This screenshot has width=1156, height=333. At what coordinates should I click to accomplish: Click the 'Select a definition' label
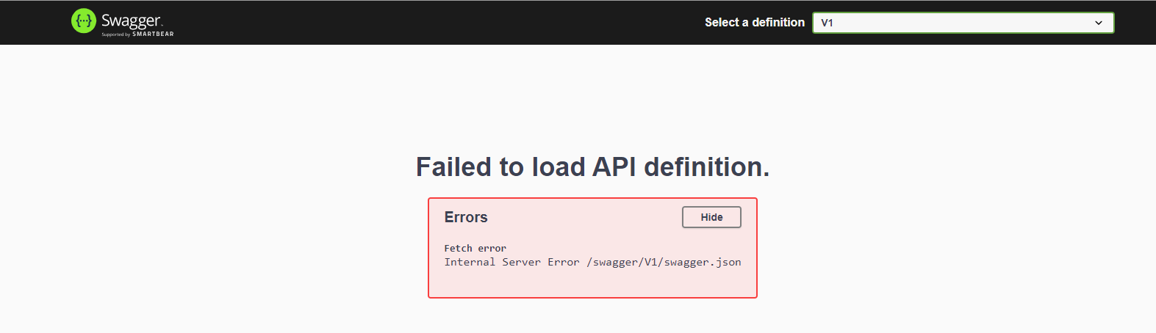click(754, 23)
